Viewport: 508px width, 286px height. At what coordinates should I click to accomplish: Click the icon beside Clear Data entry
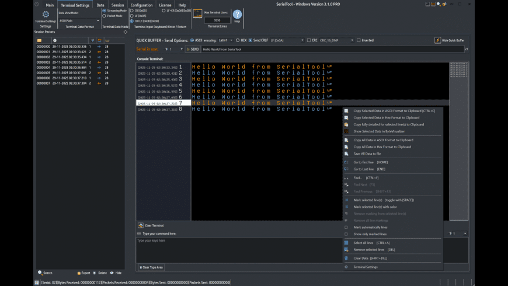click(346, 258)
